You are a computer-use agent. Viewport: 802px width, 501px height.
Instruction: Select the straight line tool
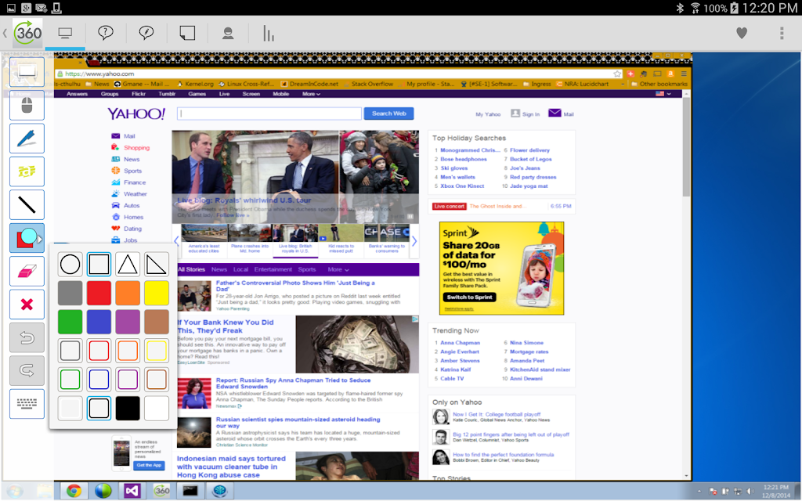(x=27, y=204)
